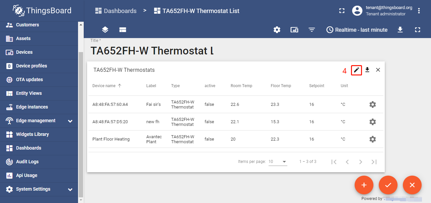431x203 pixels.
Task: Click the Audit Logs icon
Action: (9, 162)
